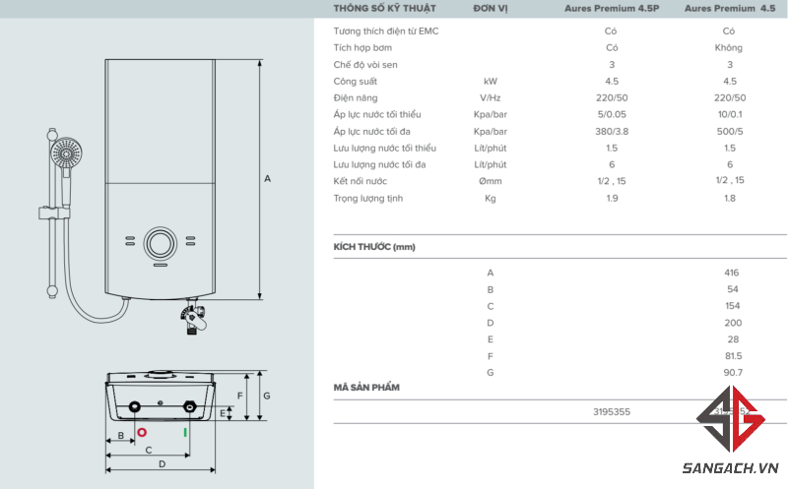Click the 'KÍCH THƯỚC (mm)' section heading
The image size is (789, 489).
click(374, 247)
